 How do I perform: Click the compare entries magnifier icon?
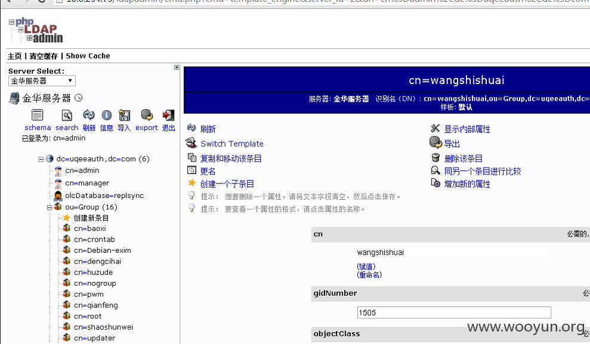[435, 171]
